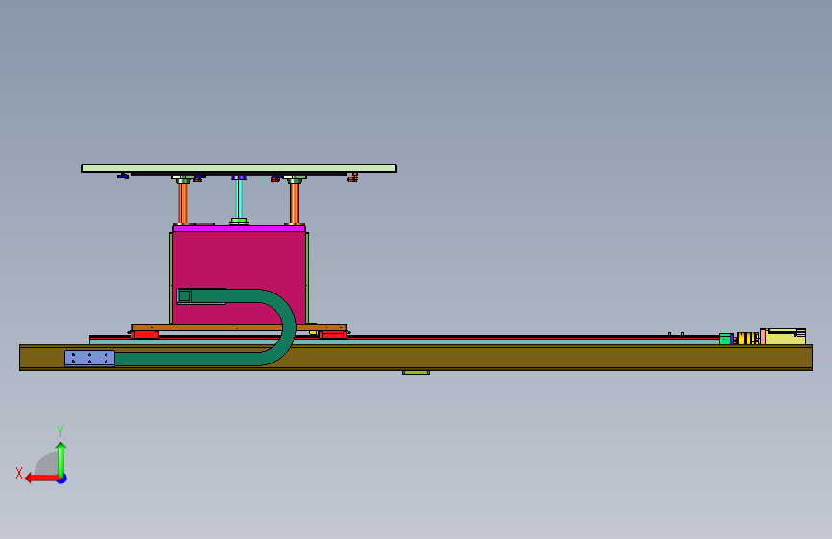Select the brown base beam
Viewport: 832px width, 539px height.
tap(416, 358)
